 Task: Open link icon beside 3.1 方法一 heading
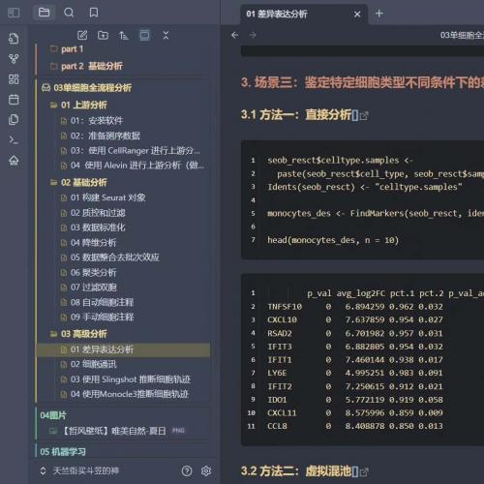click(364, 116)
